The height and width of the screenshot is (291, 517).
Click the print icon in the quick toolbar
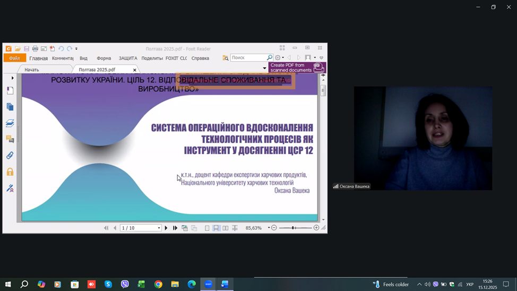pos(35,49)
